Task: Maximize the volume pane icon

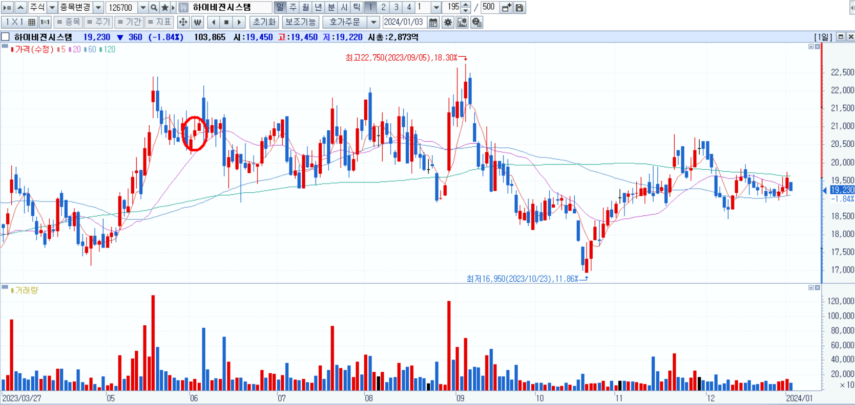Action: [811, 287]
